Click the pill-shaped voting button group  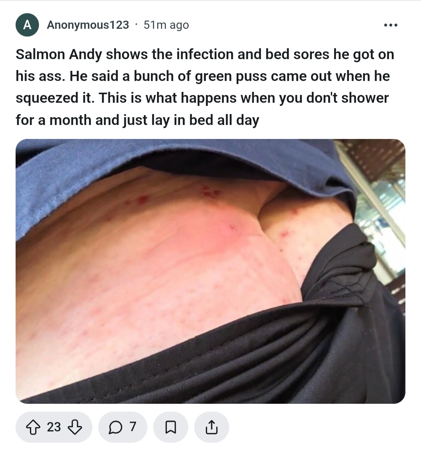pyautogui.click(x=54, y=427)
